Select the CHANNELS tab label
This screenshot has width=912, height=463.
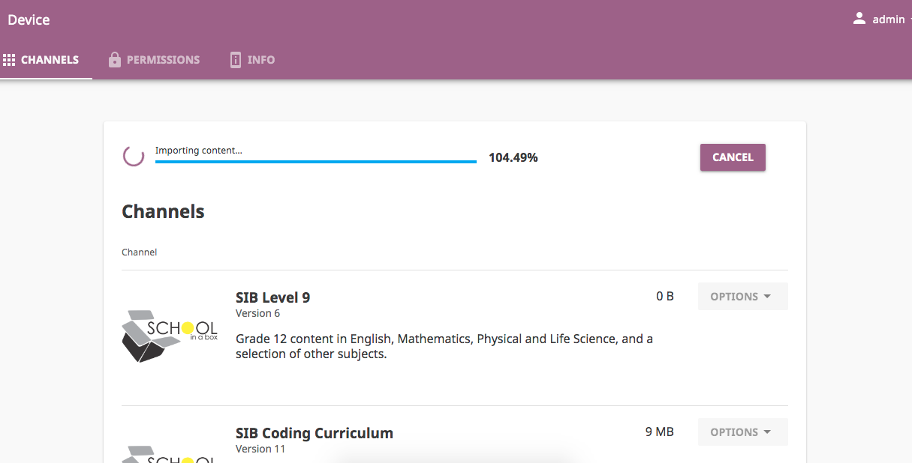50,60
